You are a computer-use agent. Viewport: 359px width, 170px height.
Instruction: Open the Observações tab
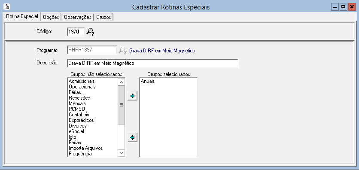click(78, 17)
